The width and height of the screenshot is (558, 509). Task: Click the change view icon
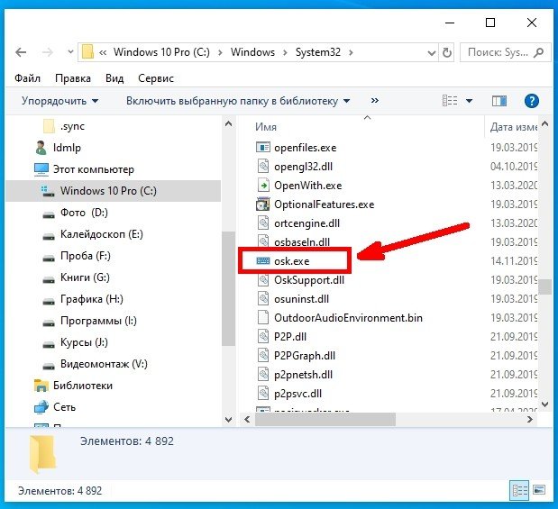click(450, 101)
